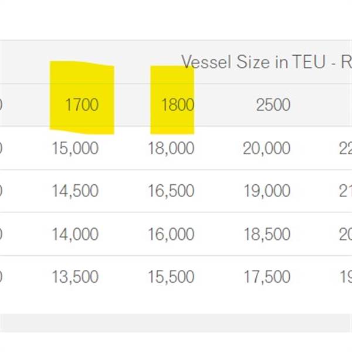
Task: Select the 15,000 table cell
Action: pyautogui.click(x=75, y=148)
